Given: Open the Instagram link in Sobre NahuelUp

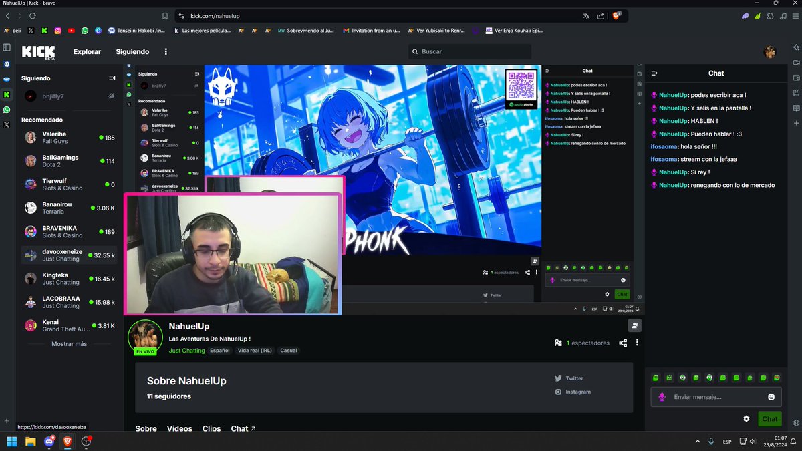Looking at the screenshot, I should [573, 392].
